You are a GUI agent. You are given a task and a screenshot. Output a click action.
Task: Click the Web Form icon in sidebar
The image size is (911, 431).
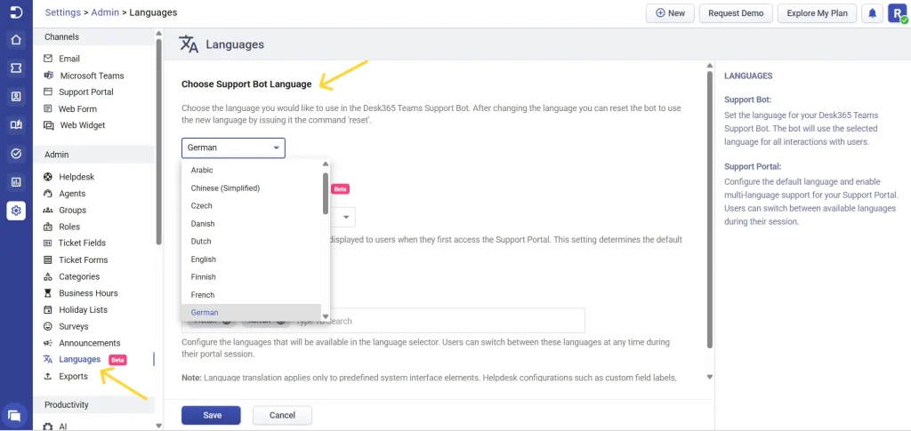[x=48, y=108]
